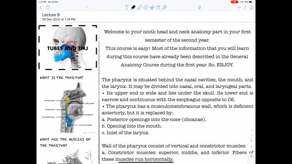Screen dimensions: 292x164
Task: Jump to previous page with up chevron
Action: click(x=251, y=130)
